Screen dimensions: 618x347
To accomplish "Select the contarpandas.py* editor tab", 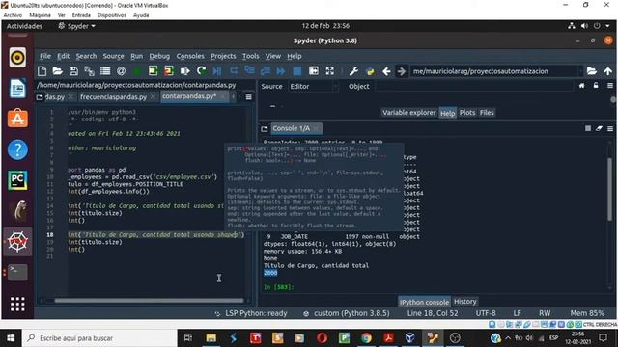I will [189, 96].
